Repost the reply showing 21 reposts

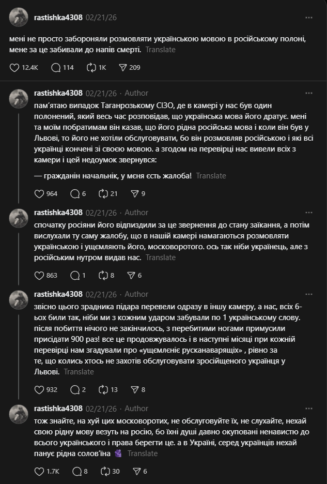click(102, 193)
